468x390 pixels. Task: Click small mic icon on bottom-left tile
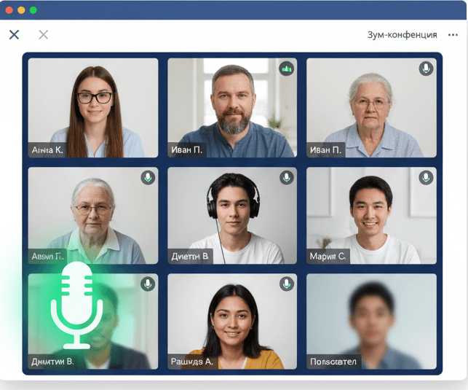148,284
